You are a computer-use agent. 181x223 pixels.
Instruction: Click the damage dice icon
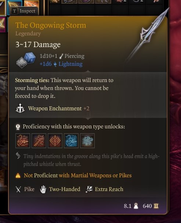(x=26, y=60)
